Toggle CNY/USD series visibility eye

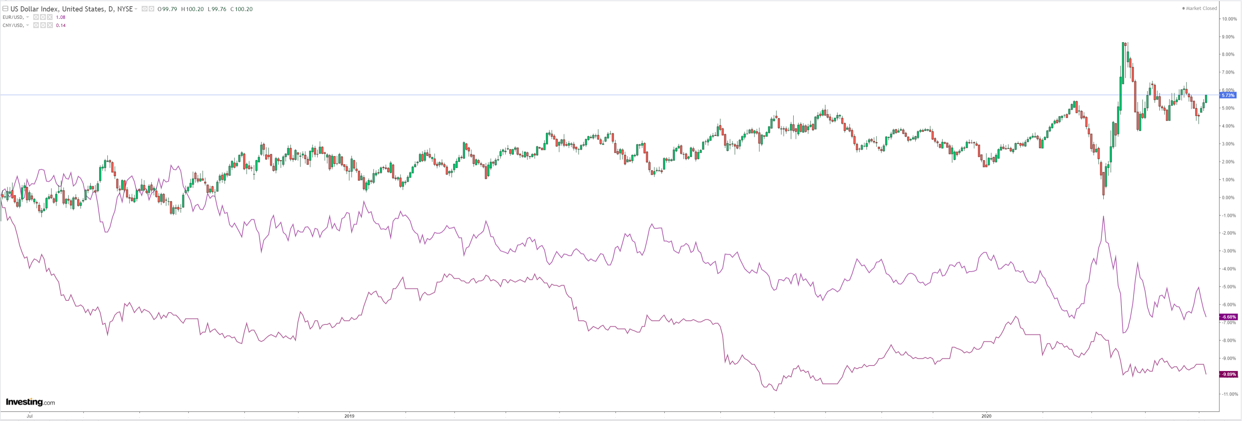(x=36, y=26)
